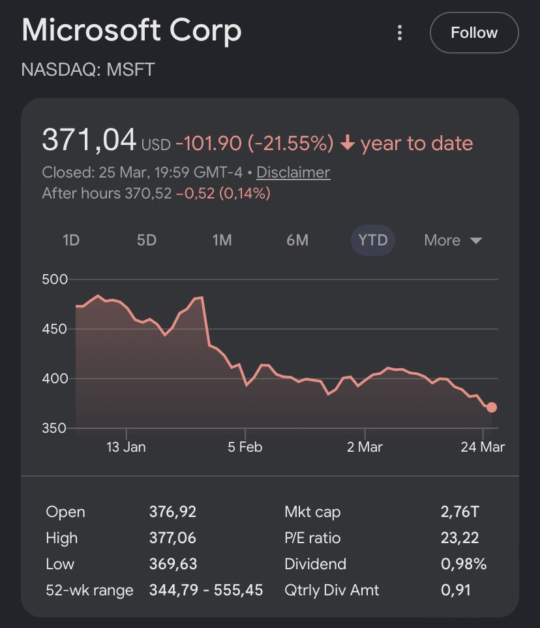Viewport: 540px width, 628px height.
Task: Click the 5 Feb axis label
Action: (x=245, y=447)
